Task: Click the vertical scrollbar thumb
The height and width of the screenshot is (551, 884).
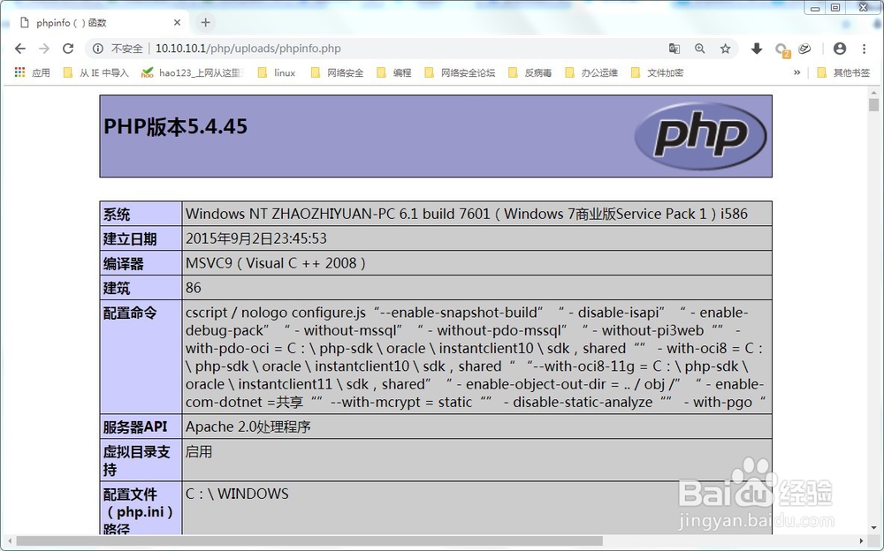Action: pos(874,105)
